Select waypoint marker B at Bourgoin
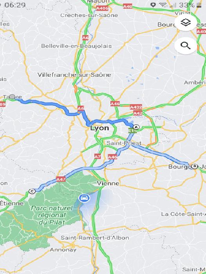Viewport: 206px width, 274px height. (195, 166)
